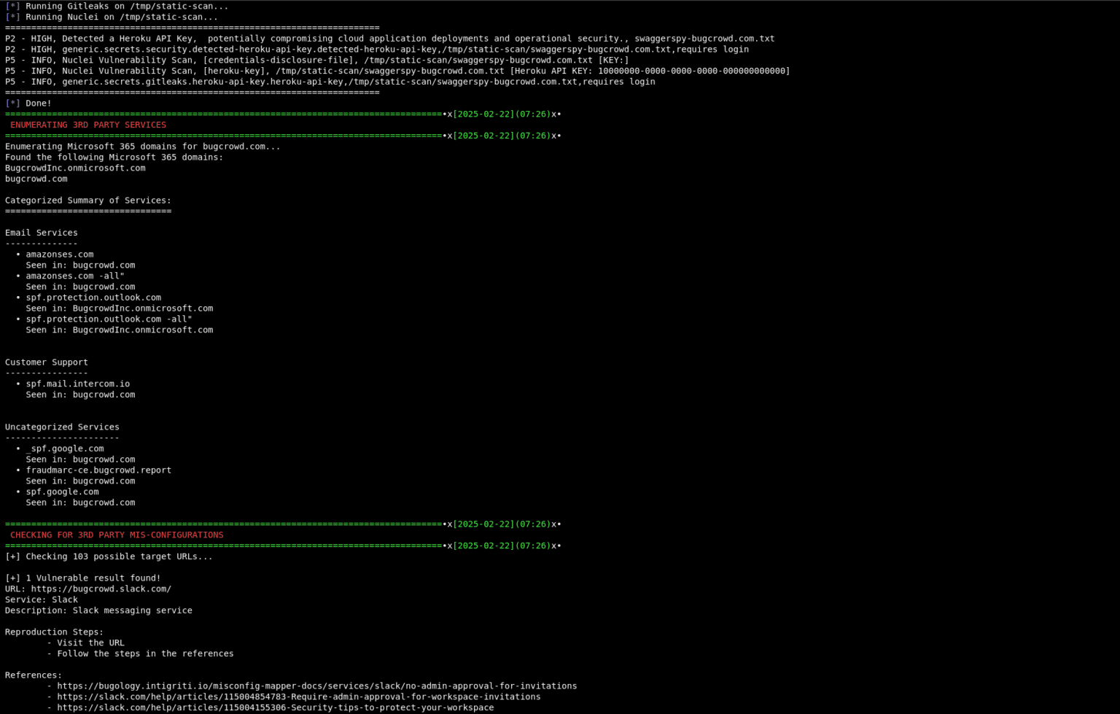The width and height of the screenshot is (1120, 714).
Task: Select the fraudmarc-ce.bugcrowd.report entry
Action: (98, 470)
